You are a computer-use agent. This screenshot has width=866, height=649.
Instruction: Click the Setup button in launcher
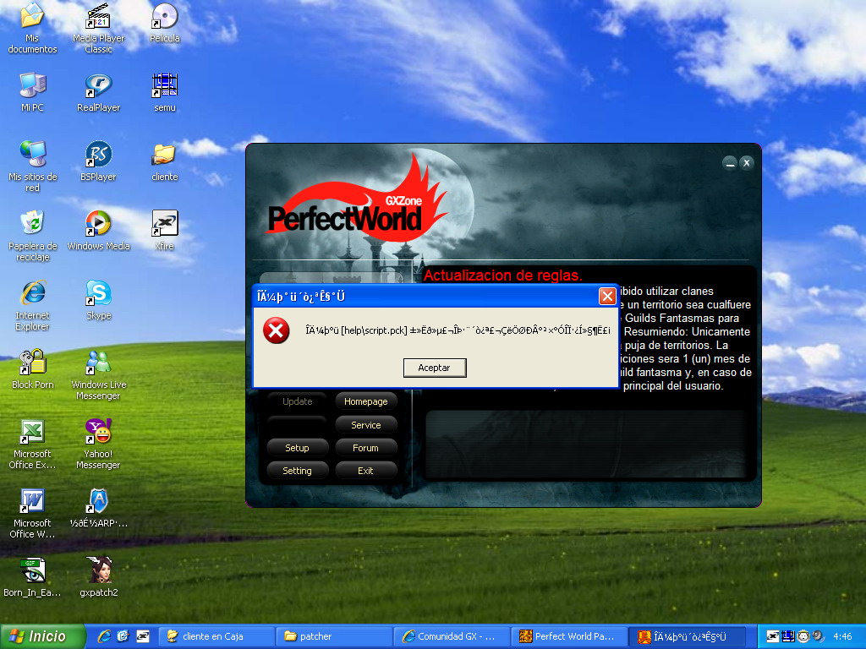[297, 448]
